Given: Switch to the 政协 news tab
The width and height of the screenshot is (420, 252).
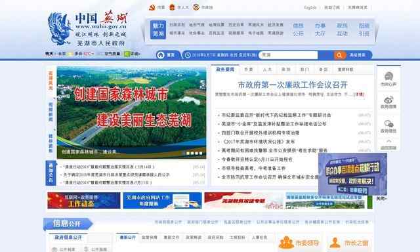Looking at the screenshot, I should 286,70.
